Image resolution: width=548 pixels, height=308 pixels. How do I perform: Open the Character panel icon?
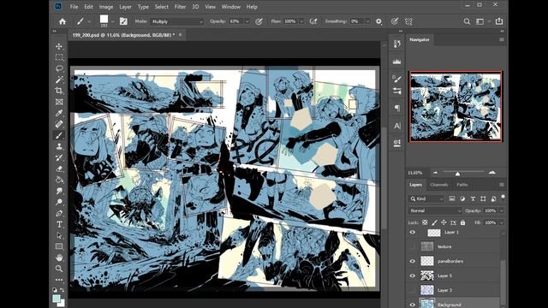397,126
